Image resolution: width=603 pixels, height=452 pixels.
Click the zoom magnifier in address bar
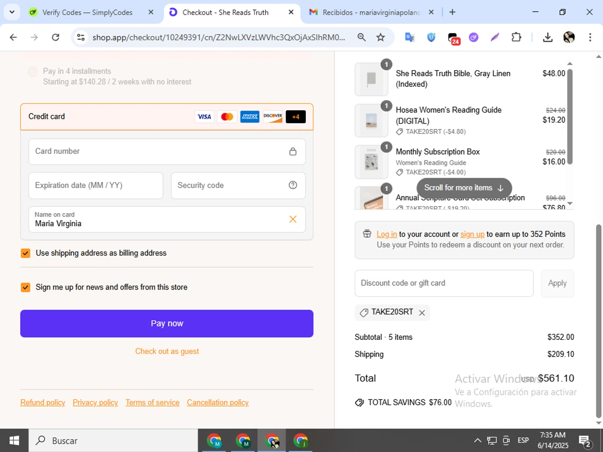(x=361, y=37)
